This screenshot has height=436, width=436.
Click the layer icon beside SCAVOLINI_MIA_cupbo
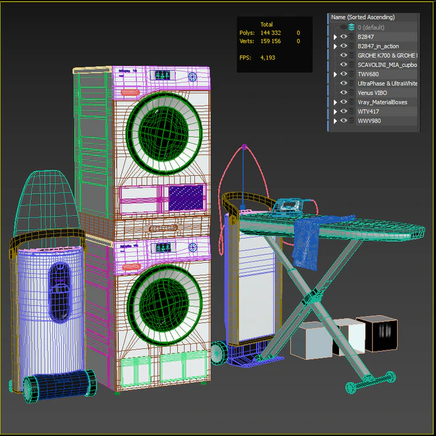pyautogui.click(x=352, y=65)
